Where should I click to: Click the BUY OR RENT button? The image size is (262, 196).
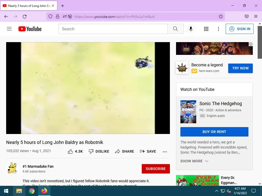click(214, 132)
